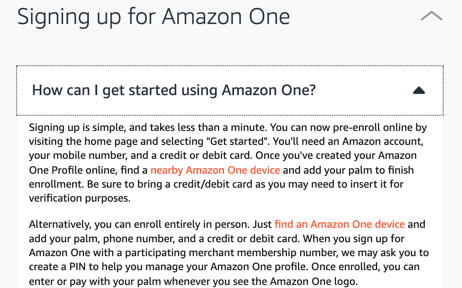Follow the 'find an Amazon One device' link
Viewport: 462px width, 288px height.
[339, 224]
